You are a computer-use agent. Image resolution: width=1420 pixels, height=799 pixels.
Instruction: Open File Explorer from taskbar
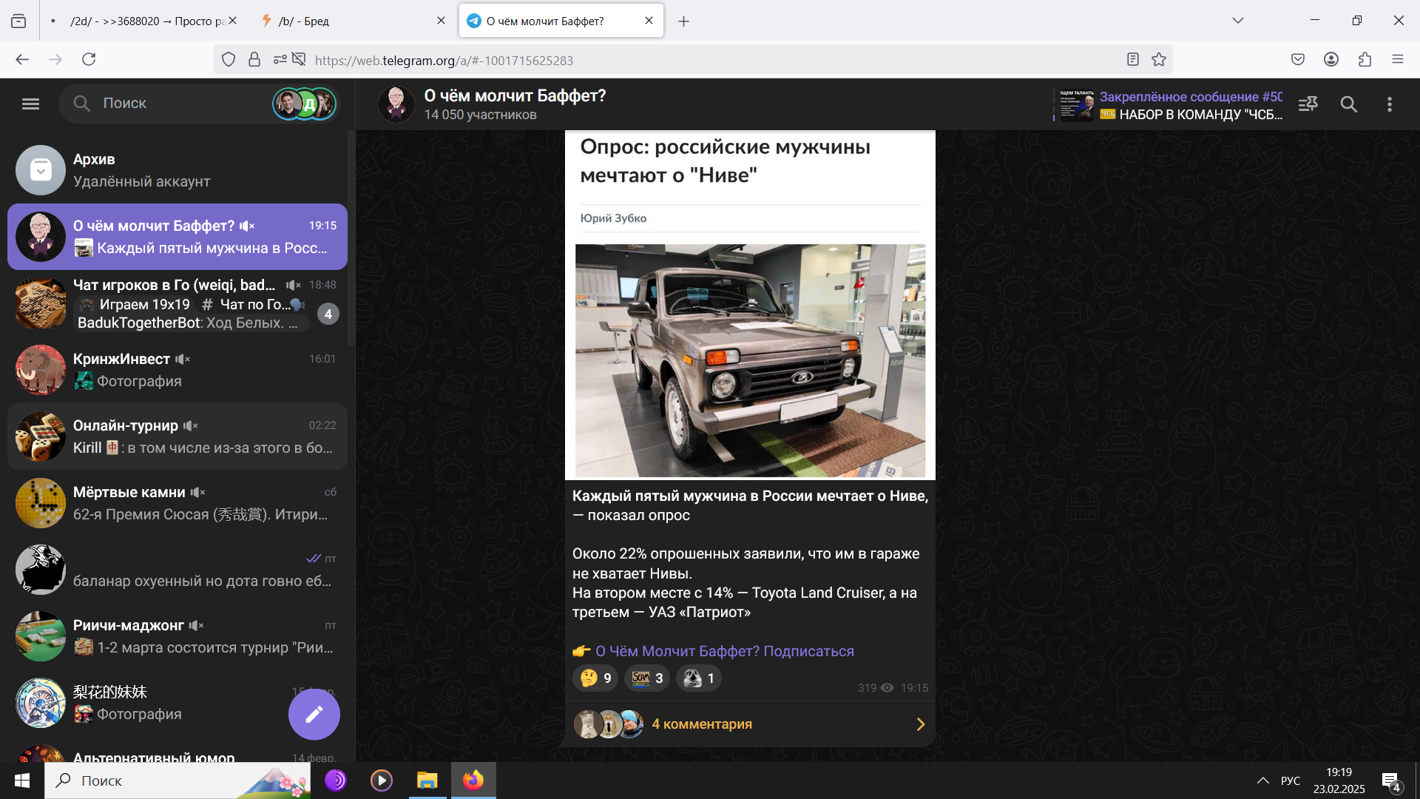[427, 781]
